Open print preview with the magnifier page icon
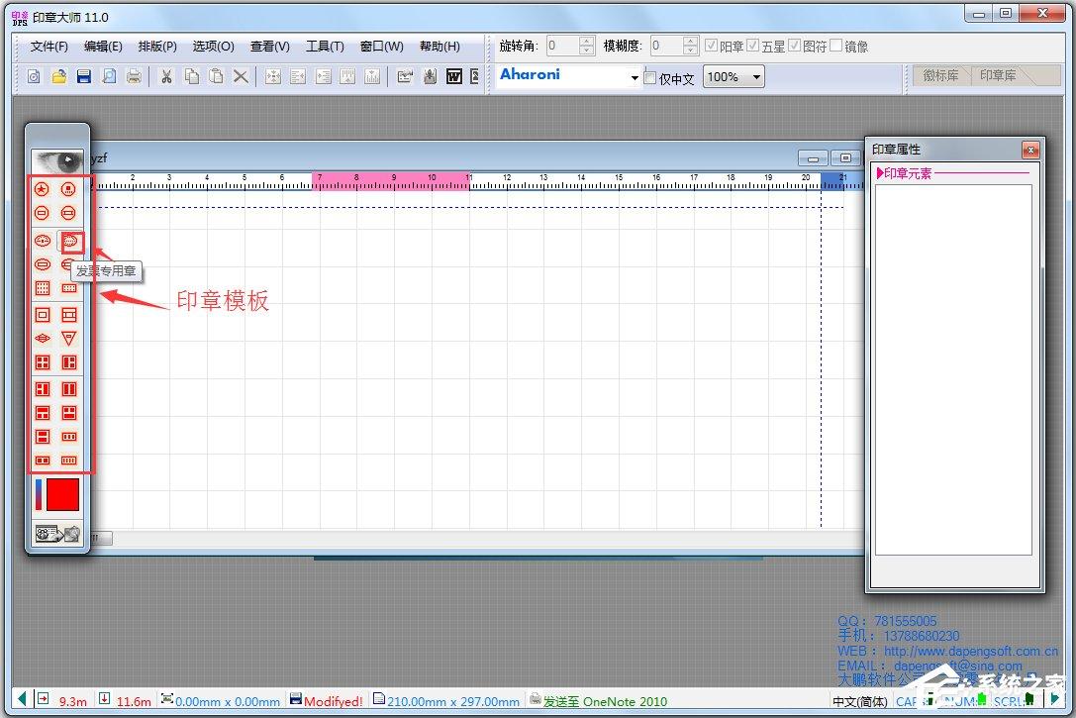 point(109,76)
